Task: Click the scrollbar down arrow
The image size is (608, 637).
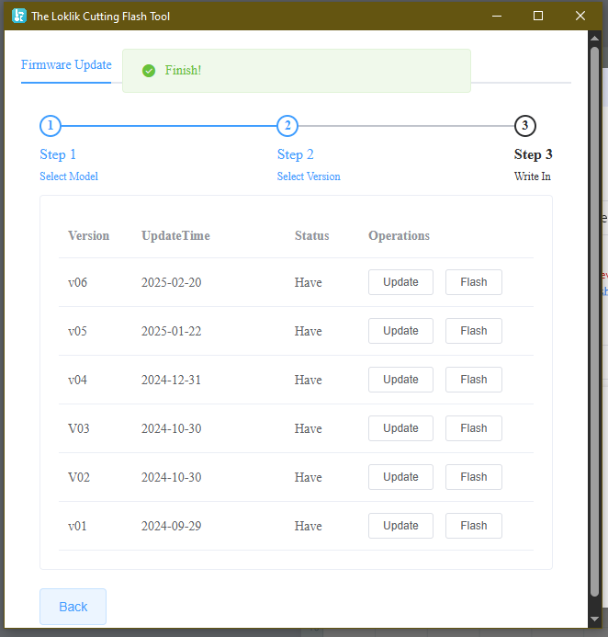Action: pos(594,620)
